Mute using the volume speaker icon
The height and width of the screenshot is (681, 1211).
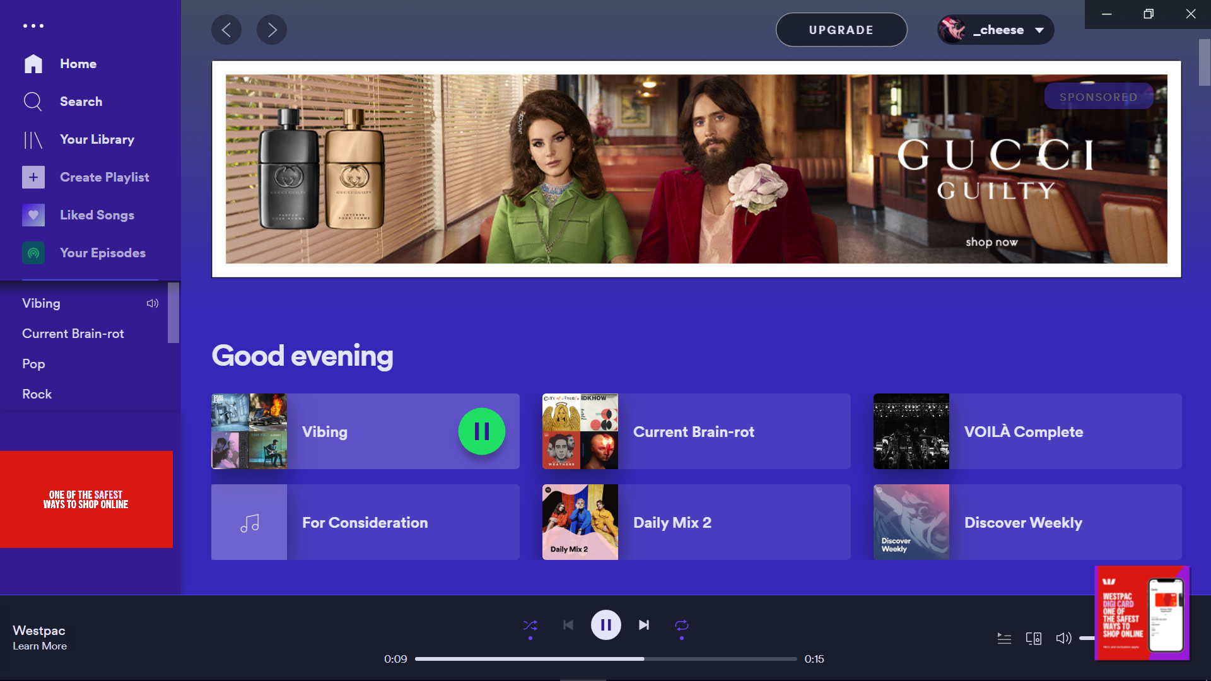1063,638
